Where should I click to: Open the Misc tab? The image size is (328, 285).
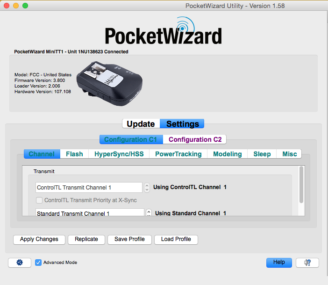click(x=289, y=154)
